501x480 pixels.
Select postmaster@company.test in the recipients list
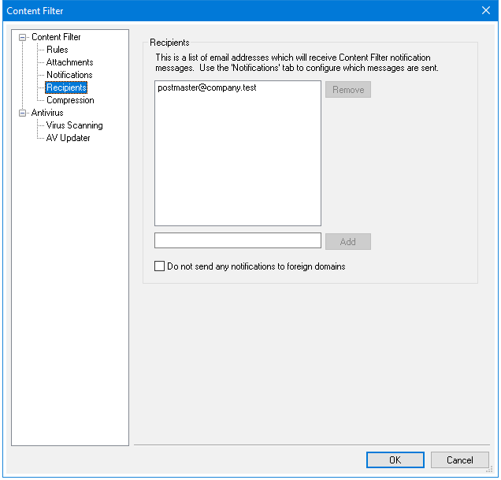[x=207, y=88]
